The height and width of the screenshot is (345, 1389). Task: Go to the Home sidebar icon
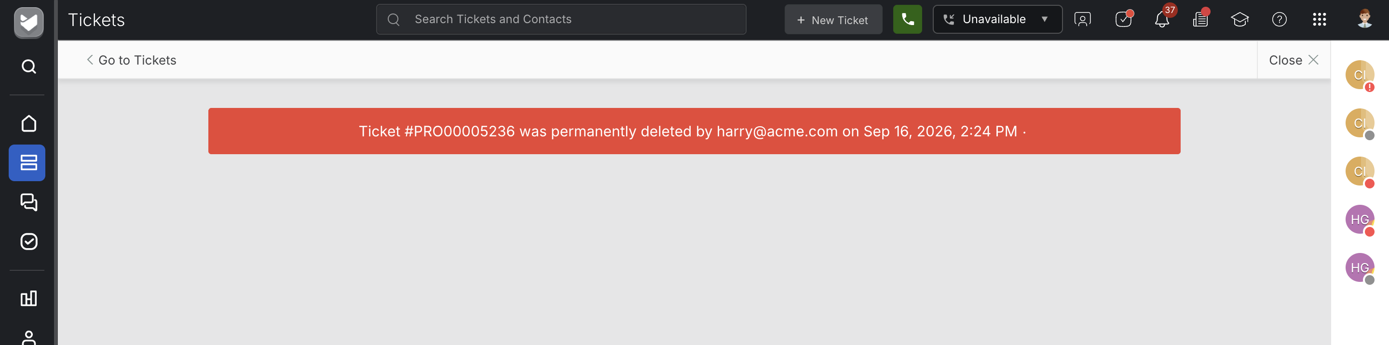coord(28,123)
